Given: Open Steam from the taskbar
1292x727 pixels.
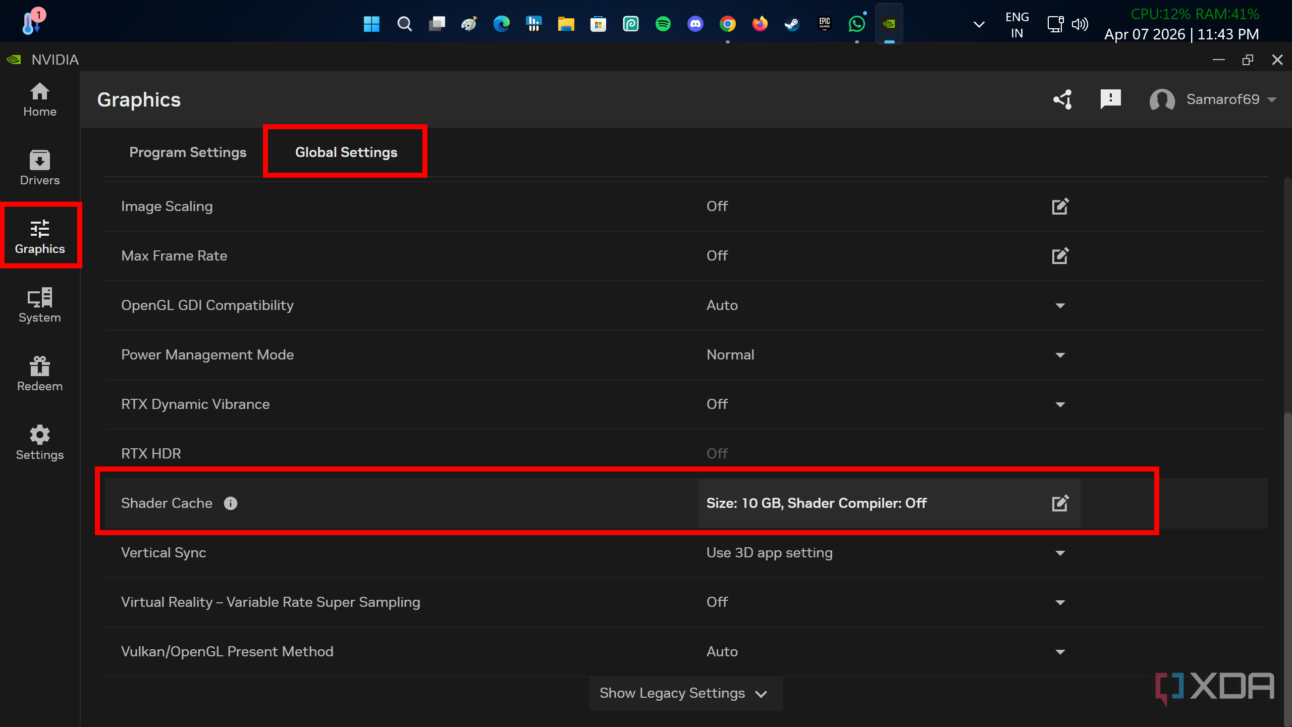Looking at the screenshot, I should tap(792, 24).
